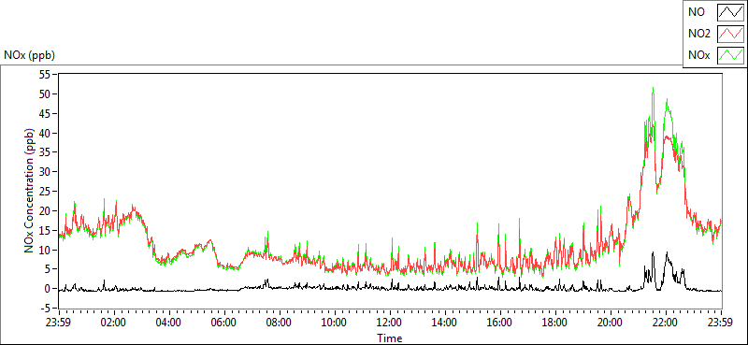Select the NO2 legend label
Screen dimensions: 748x345
point(699,34)
